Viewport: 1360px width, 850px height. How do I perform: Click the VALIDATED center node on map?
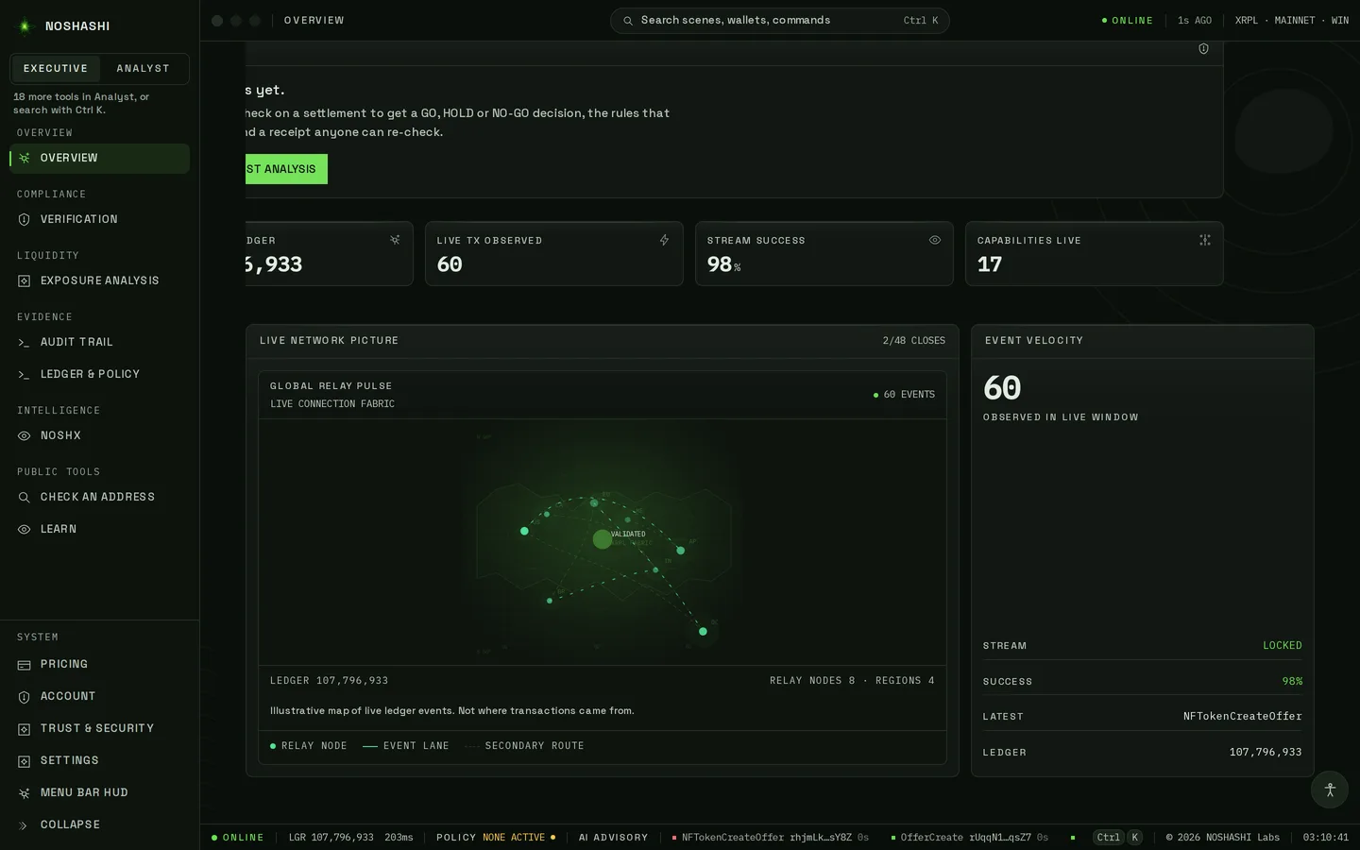(x=603, y=539)
